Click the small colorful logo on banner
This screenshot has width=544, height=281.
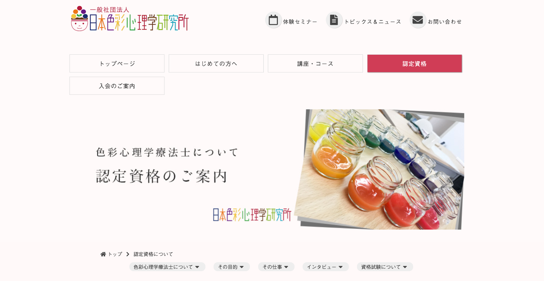(252, 214)
